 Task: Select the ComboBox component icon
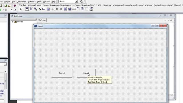(x=70, y=9)
